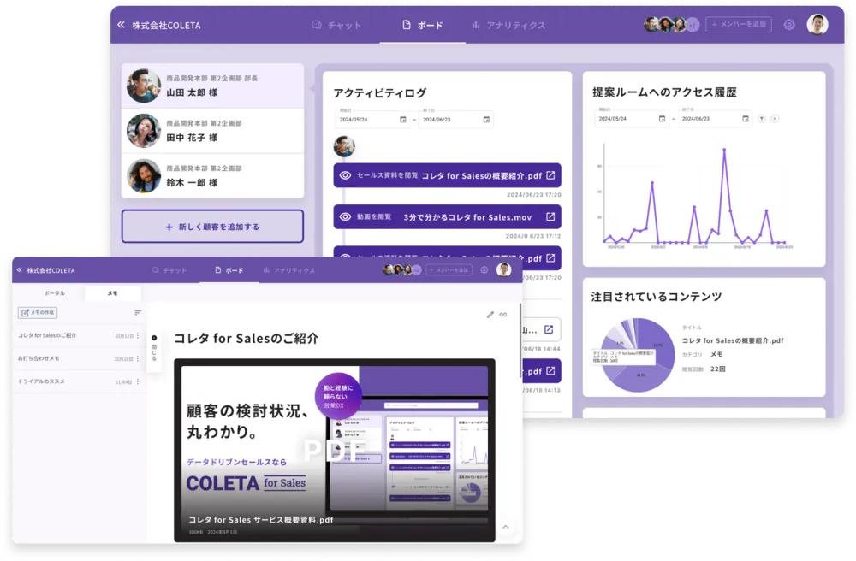Select the ボード tab in the back window

pos(423,25)
